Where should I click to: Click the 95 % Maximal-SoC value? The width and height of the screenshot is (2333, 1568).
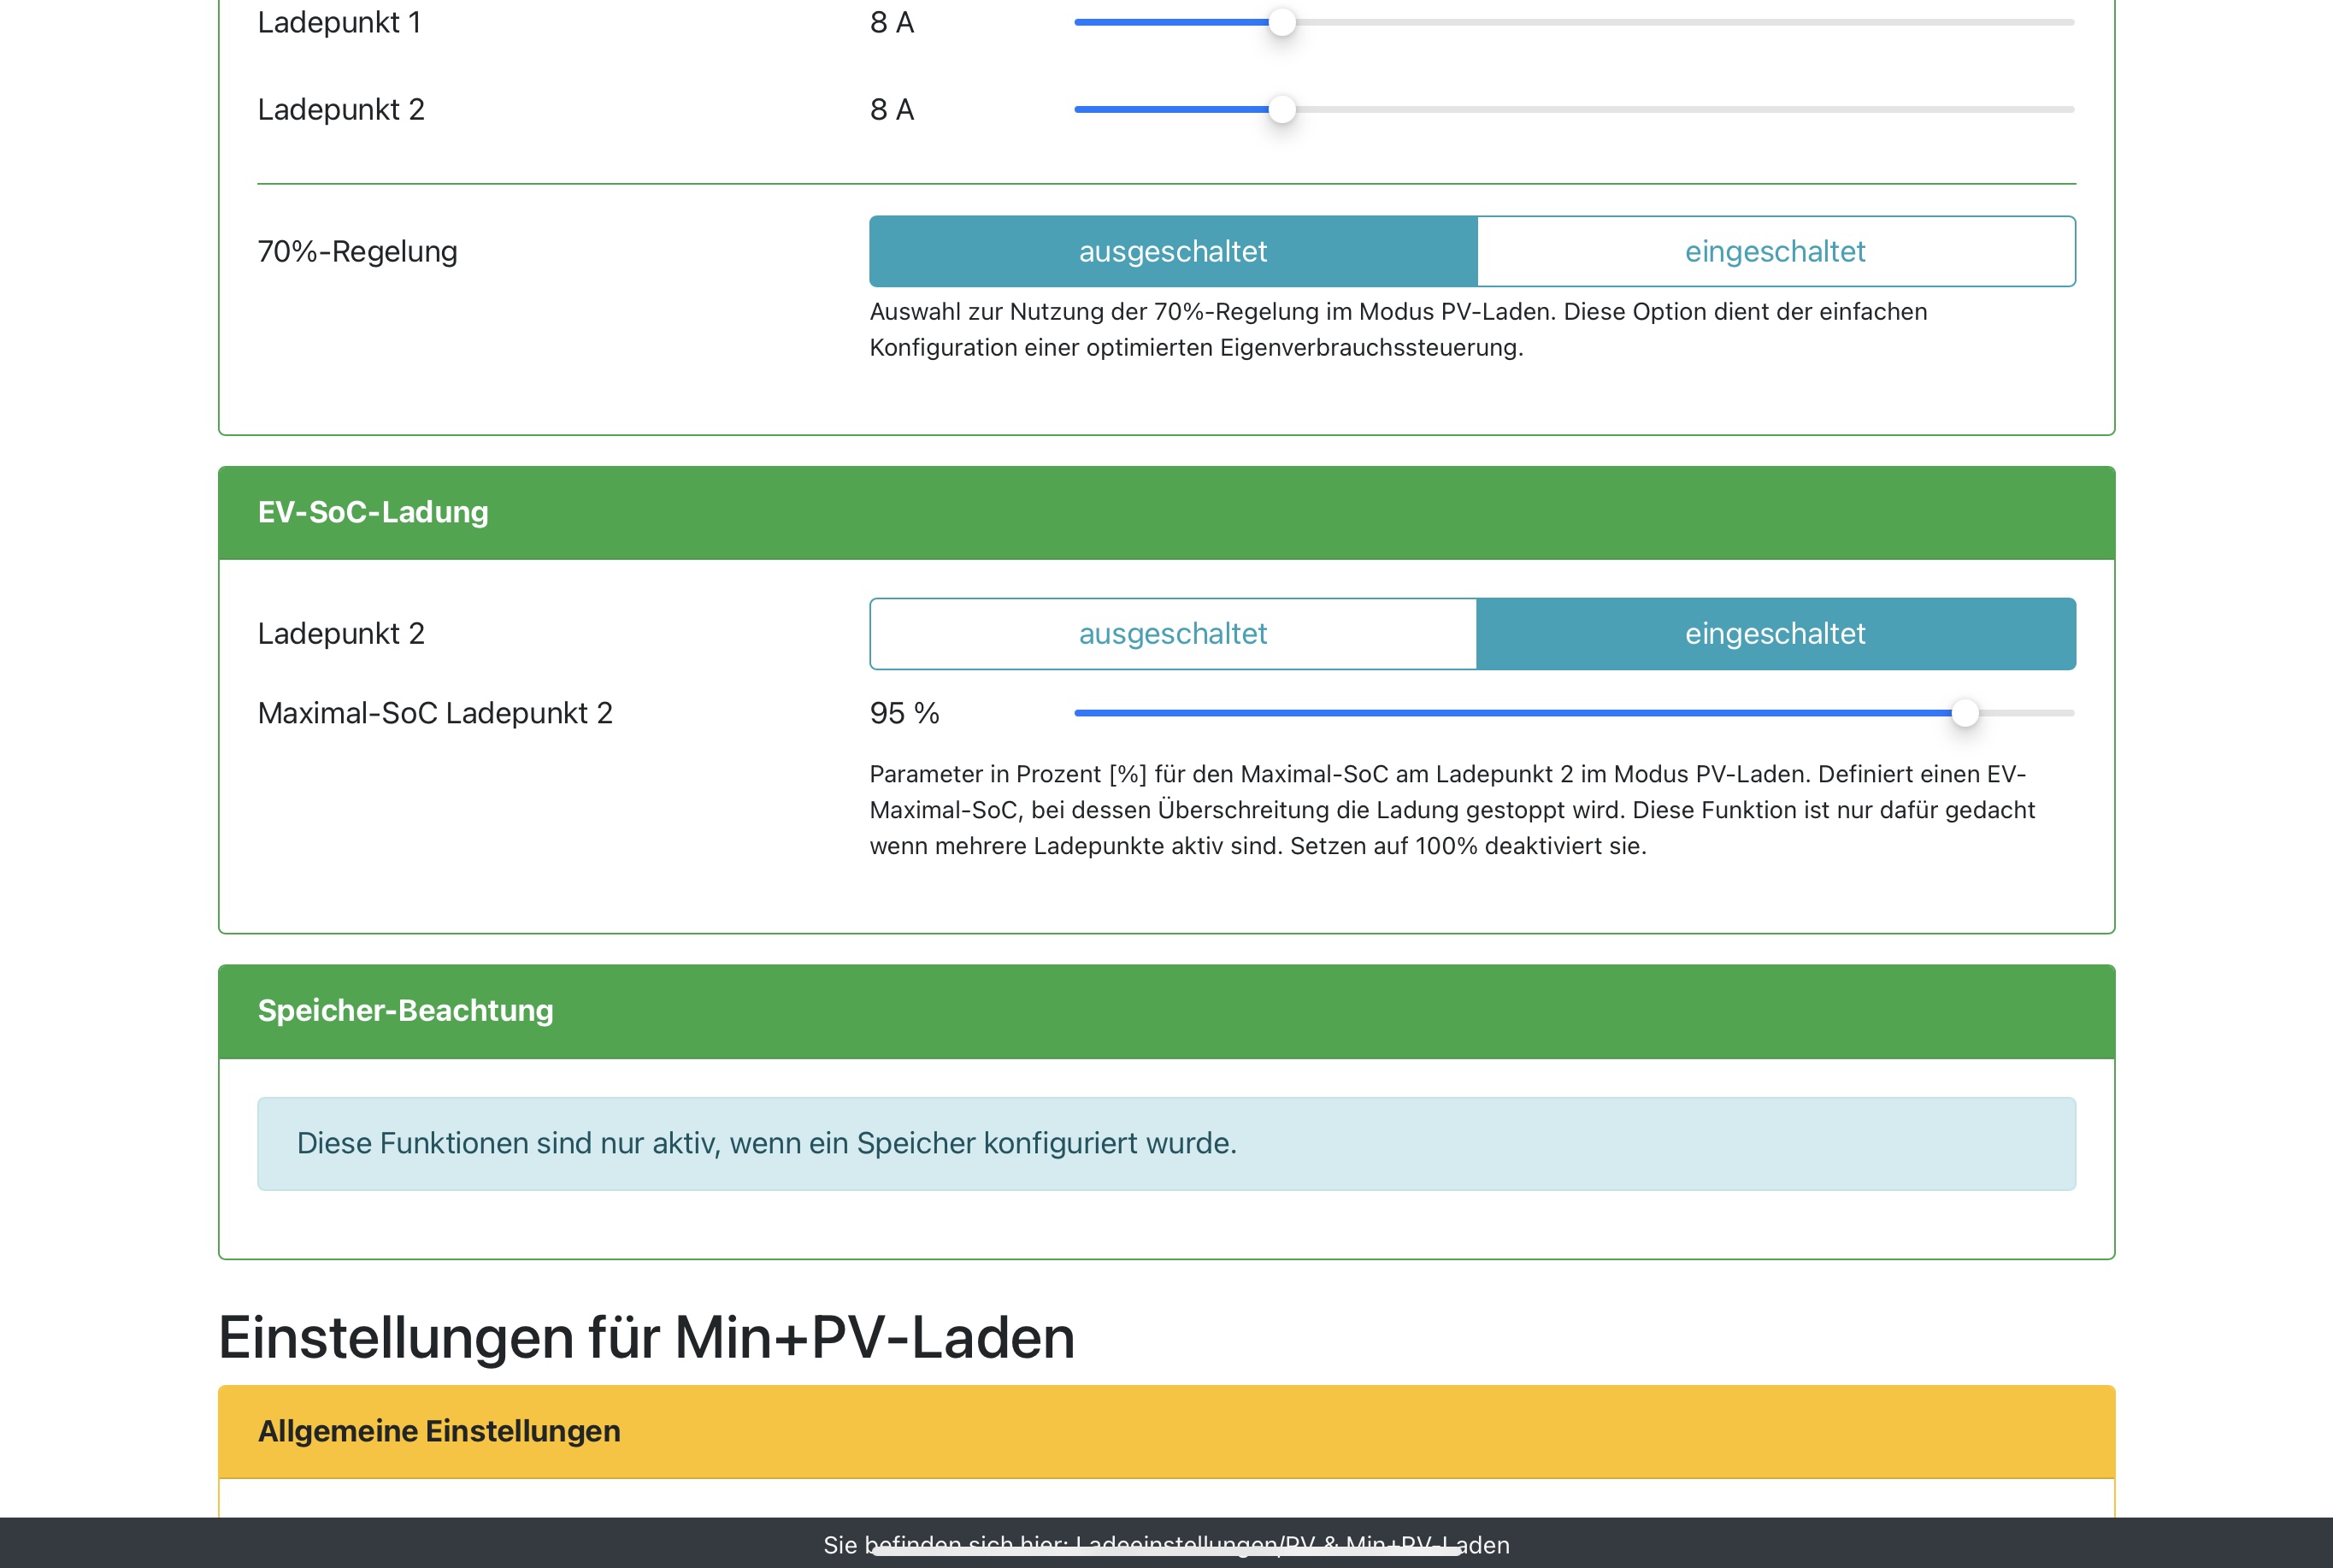tap(904, 713)
